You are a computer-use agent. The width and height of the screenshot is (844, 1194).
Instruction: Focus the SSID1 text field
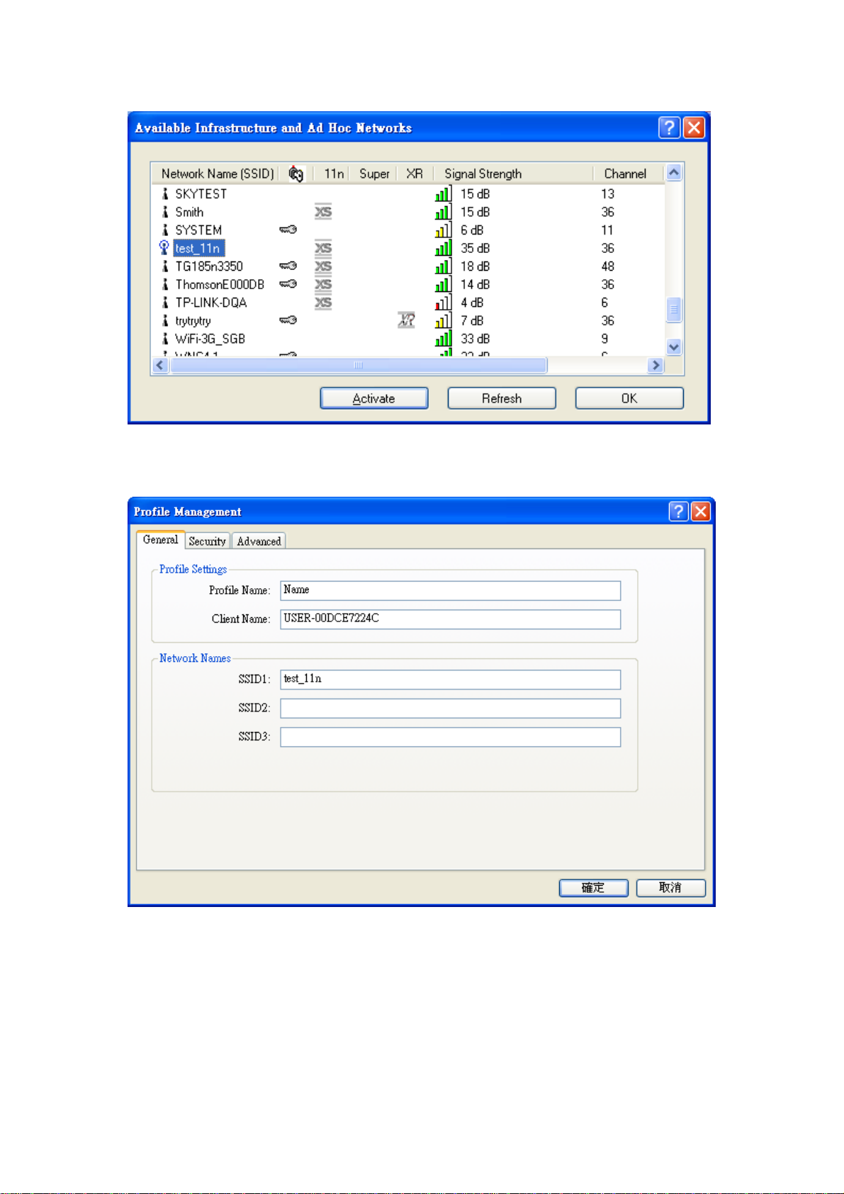click(450, 680)
